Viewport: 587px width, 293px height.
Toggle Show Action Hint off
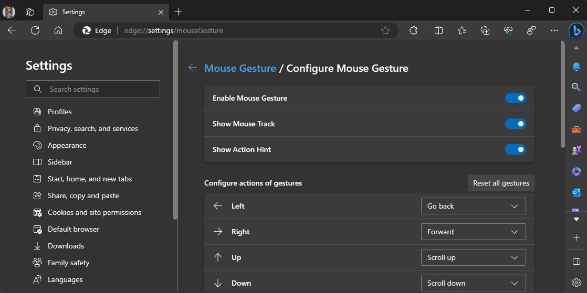click(x=515, y=149)
